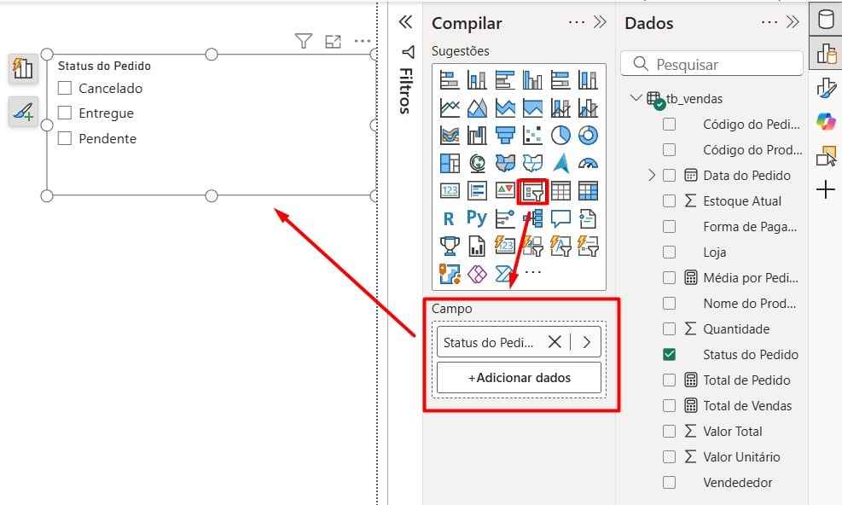The height and width of the screenshot is (505, 842).
Task: Select the pie chart visualization
Action: click(x=562, y=136)
